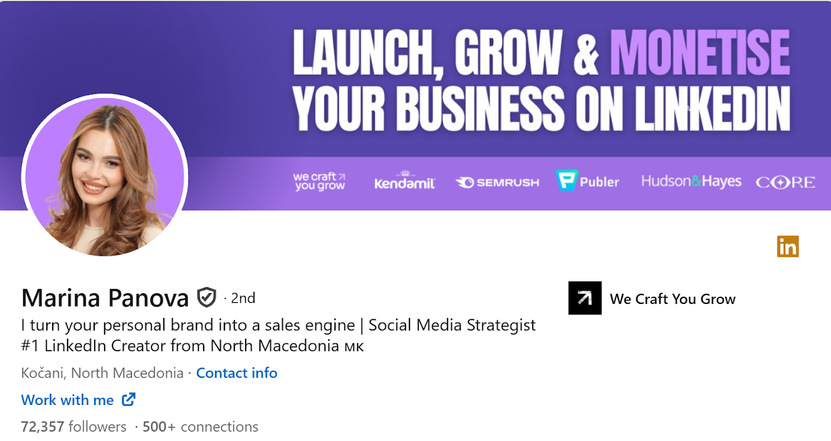
Task: Click the Semrush logo in the banner
Action: pos(497,183)
